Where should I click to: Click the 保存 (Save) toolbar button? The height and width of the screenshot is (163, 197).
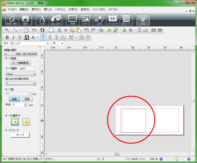25,20
